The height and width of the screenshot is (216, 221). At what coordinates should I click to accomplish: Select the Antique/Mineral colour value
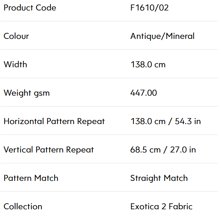click(162, 36)
